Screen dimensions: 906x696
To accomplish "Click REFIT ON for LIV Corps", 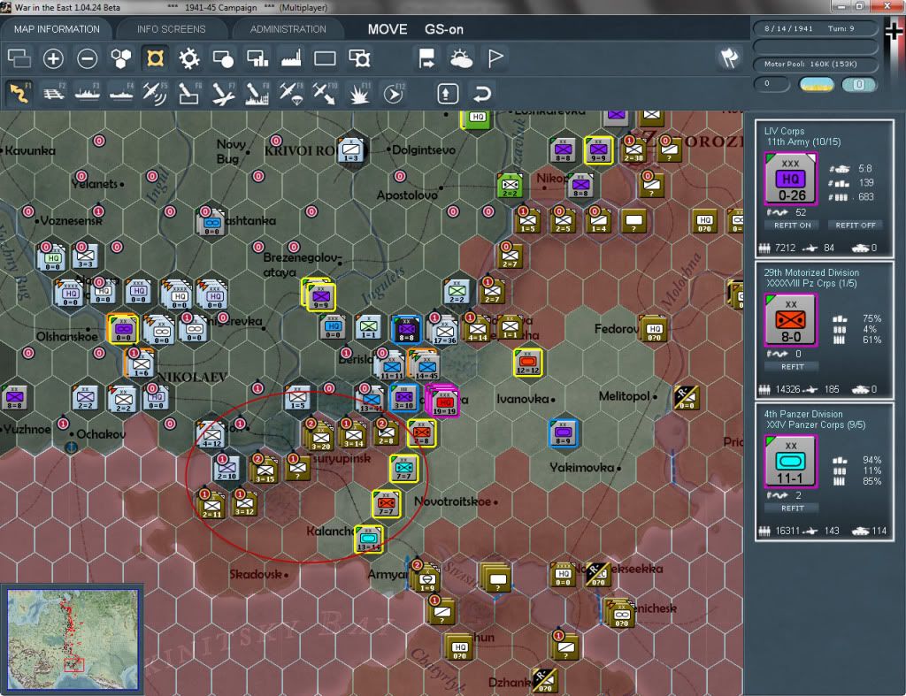I will point(793,226).
